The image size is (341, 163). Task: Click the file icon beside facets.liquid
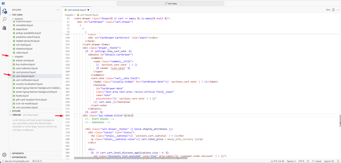(14, 96)
